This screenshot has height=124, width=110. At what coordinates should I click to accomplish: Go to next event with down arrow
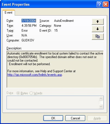98,29
